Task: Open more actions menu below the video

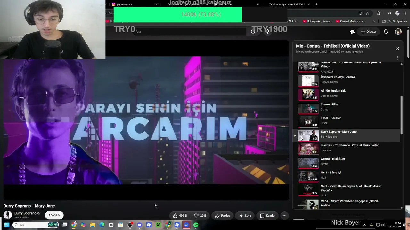Action: pyautogui.click(x=284, y=216)
